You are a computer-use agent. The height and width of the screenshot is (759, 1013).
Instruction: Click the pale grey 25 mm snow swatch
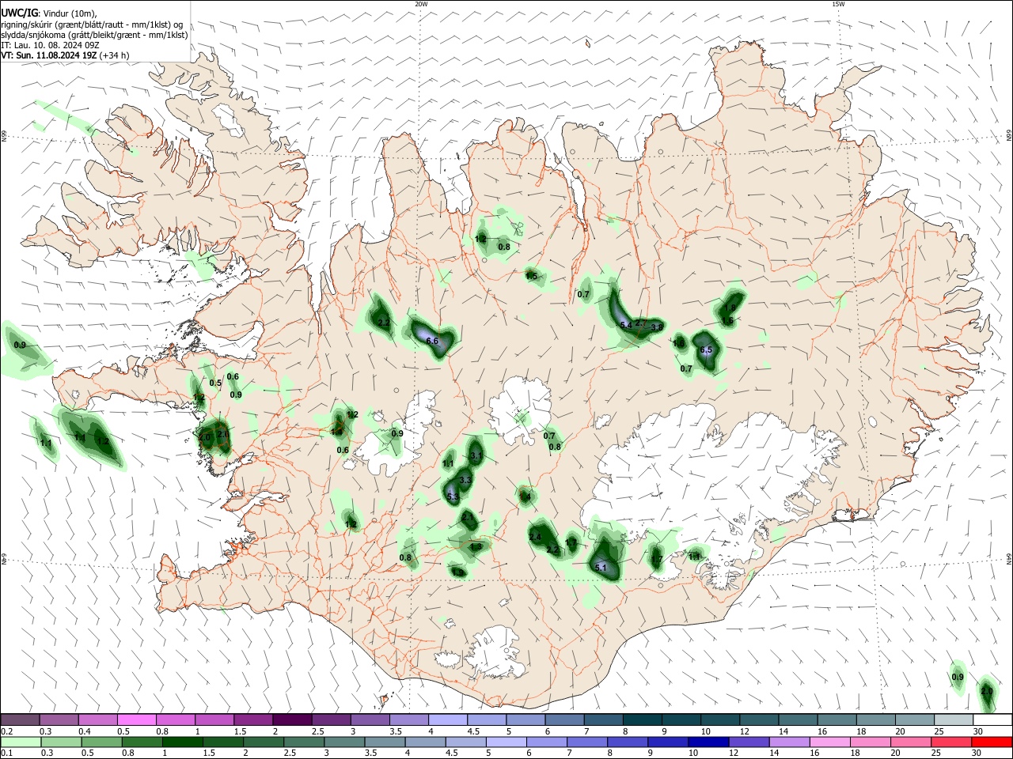[953, 720]
